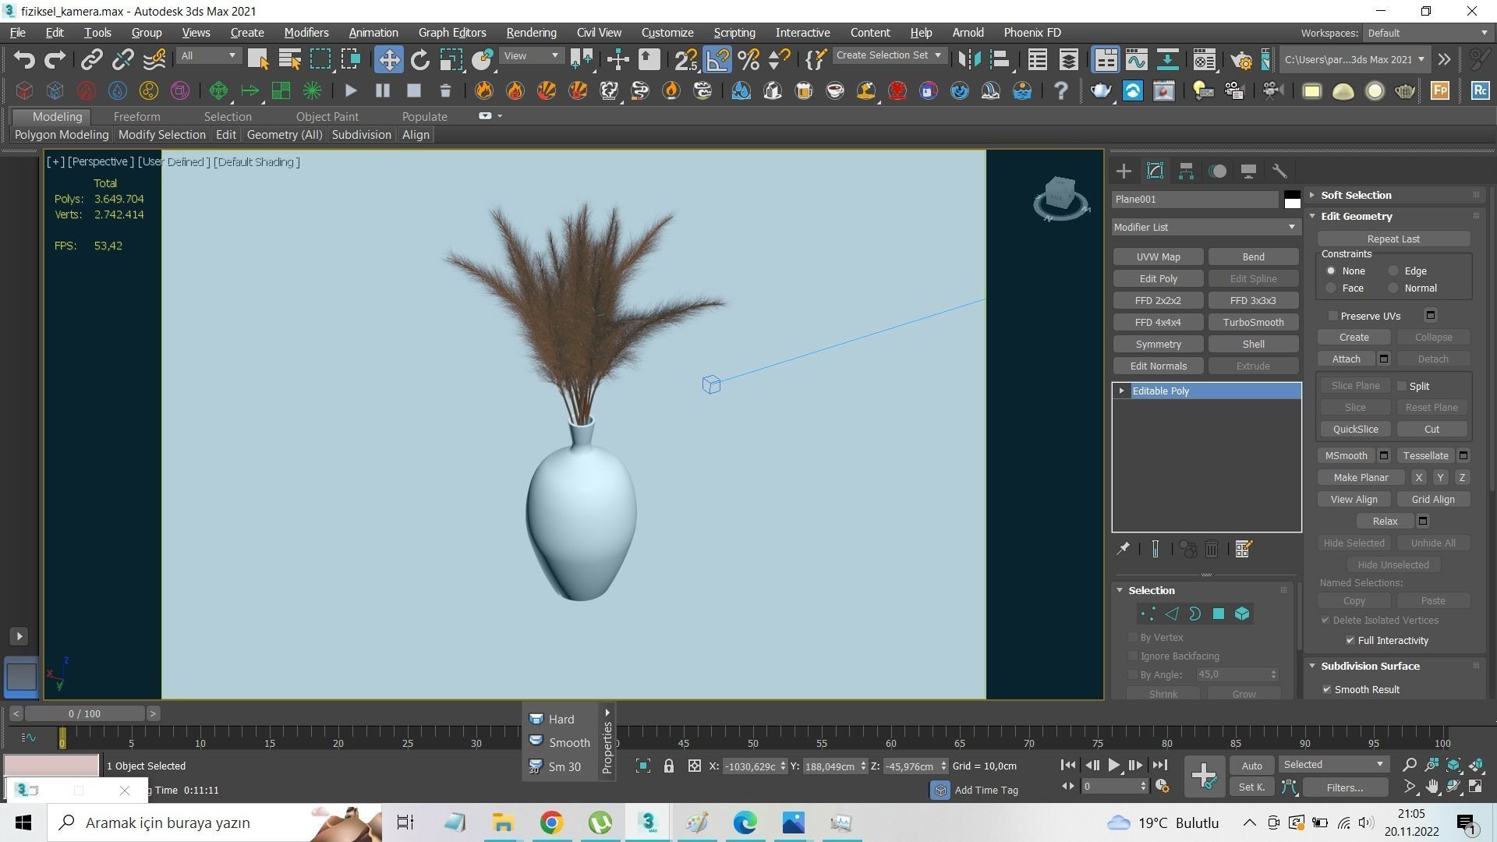Switch to the Object Paint ribbon tab
Image resolution: width=1497 pixels, height=842 pixels.
(327, 117)
